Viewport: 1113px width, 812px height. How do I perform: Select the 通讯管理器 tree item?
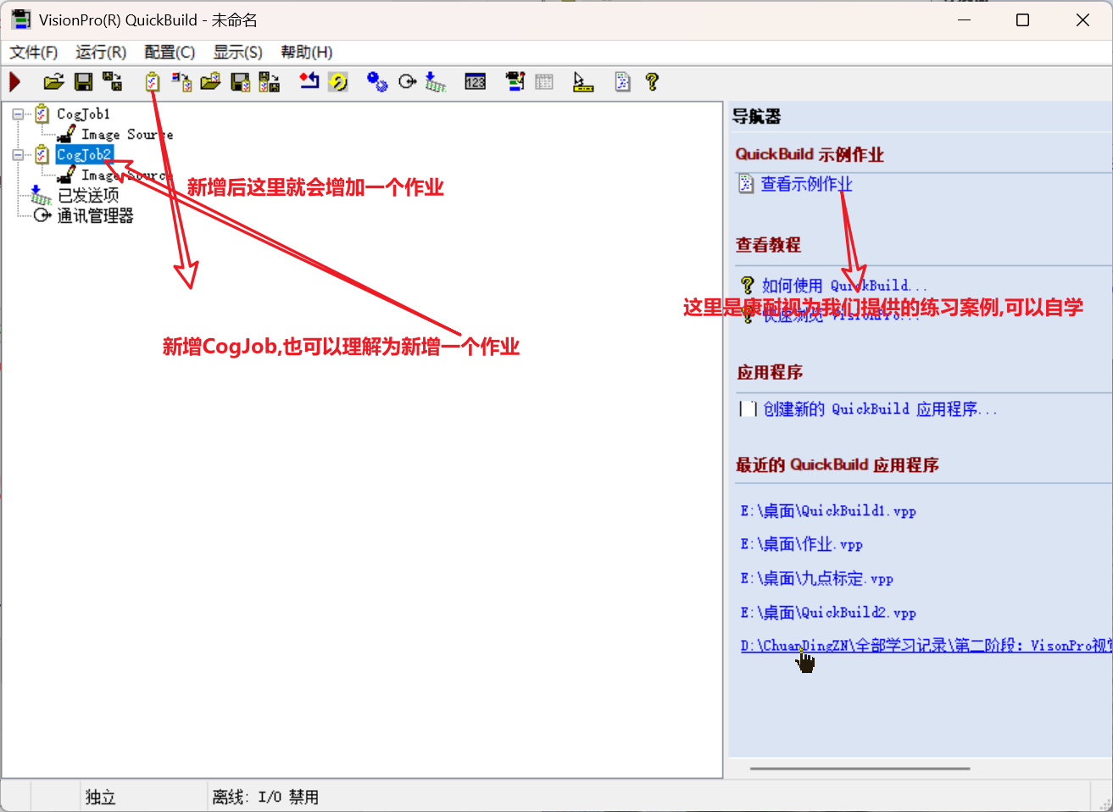[x=95, y=216]
